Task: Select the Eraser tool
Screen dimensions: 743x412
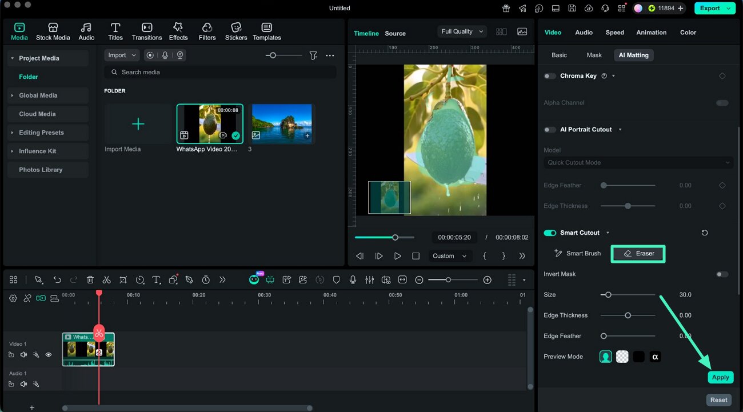Action: [638, 254]
